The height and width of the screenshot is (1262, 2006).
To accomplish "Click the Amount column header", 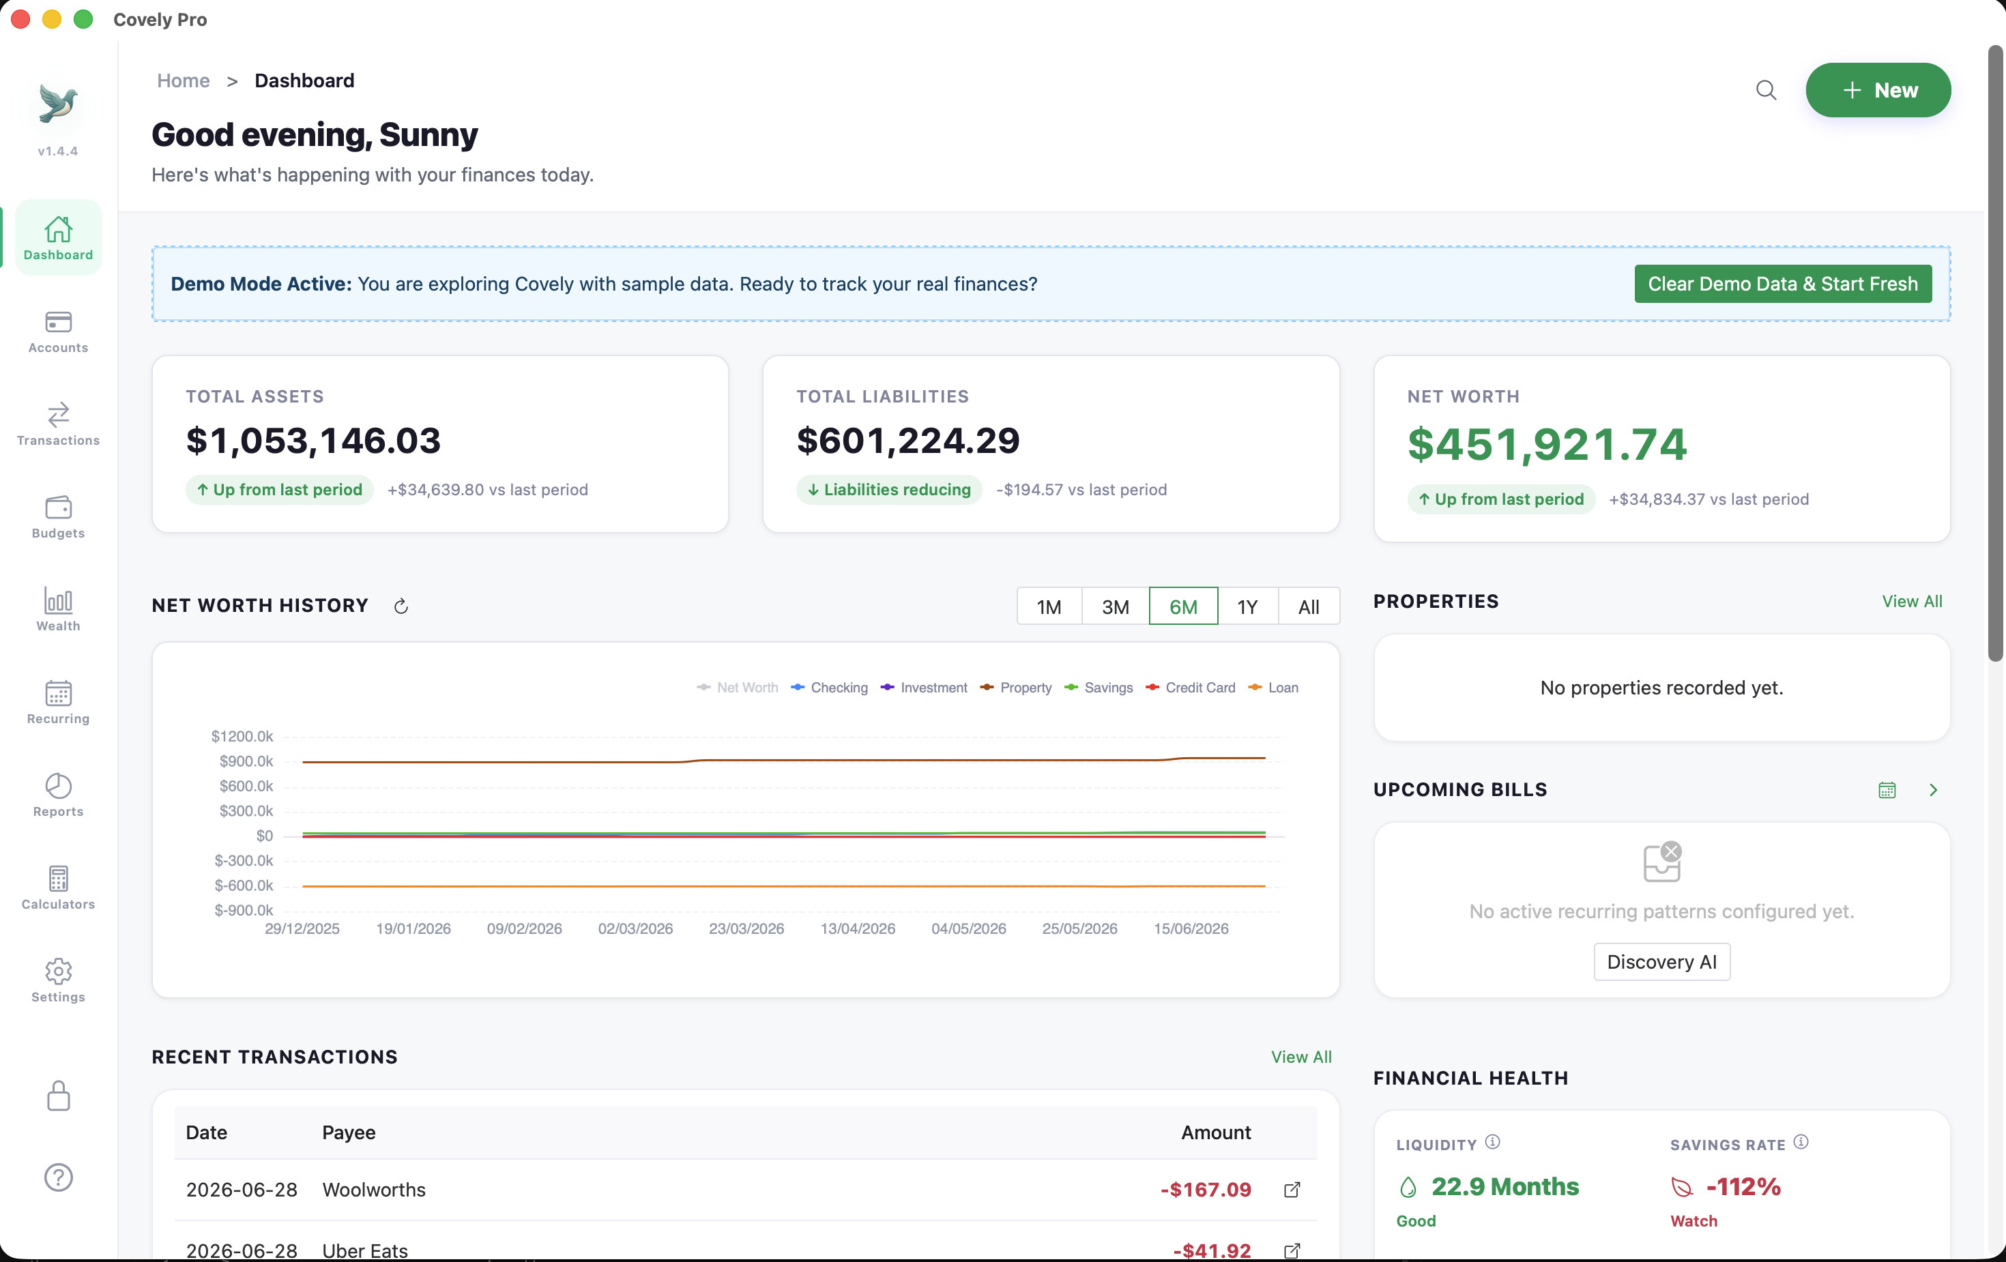I will [x=1215, y=1132].
